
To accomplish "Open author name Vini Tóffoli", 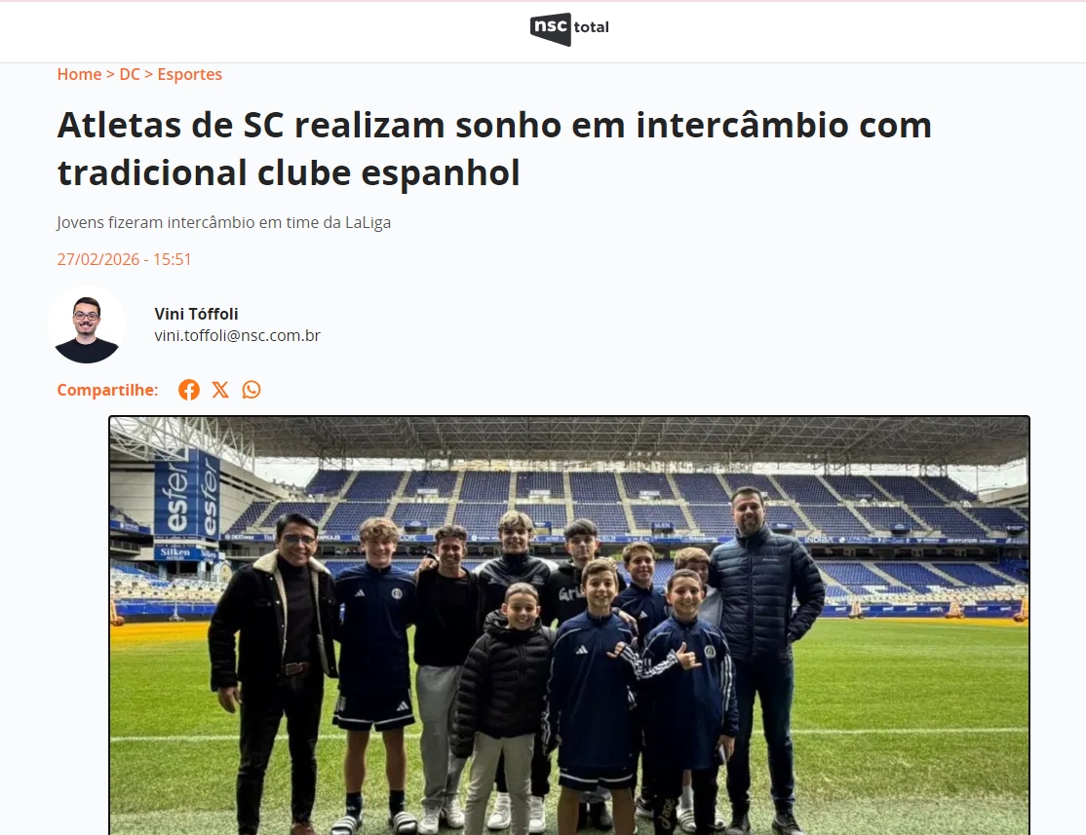I will (196, 314).
